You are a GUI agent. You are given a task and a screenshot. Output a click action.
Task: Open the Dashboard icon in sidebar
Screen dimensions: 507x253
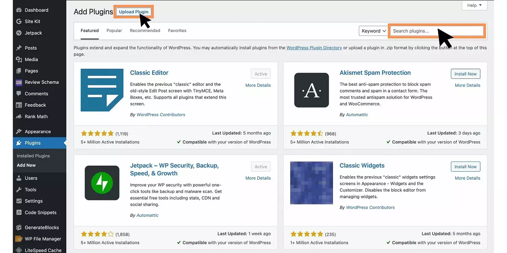point(19,10)
